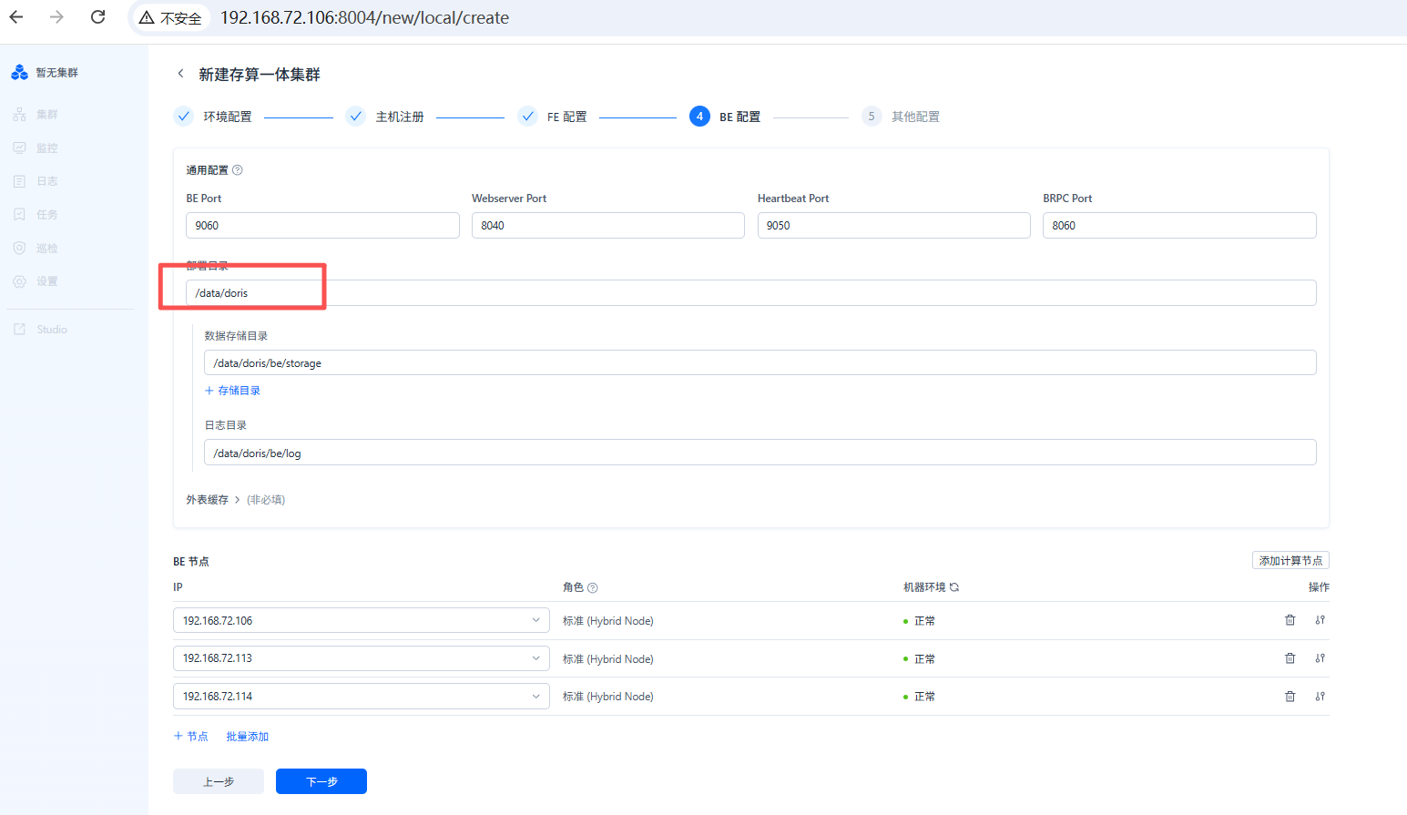This screenshot has width=1407, height=815.
Task: Click 添加计算节点 button
Action: click(1290, 561)
